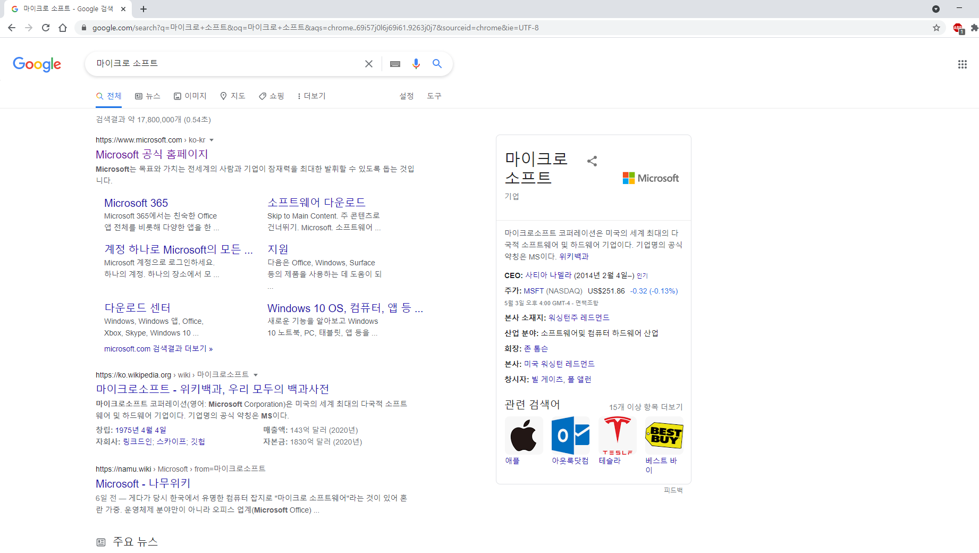Screen dimensions: 979x553
Task: Click the chairman 존 톰슨 link
Action: [x=536, y=348]
